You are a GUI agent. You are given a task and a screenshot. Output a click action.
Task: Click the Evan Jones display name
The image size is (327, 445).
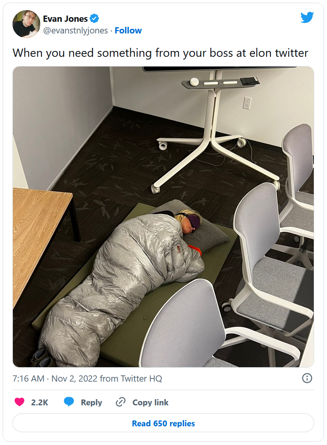(65, 19)
